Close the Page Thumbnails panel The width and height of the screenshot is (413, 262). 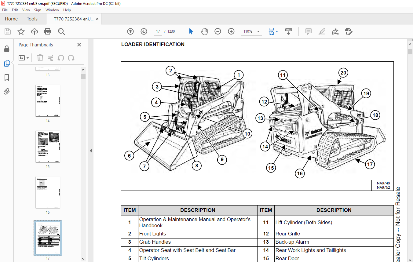click(79, 45)
